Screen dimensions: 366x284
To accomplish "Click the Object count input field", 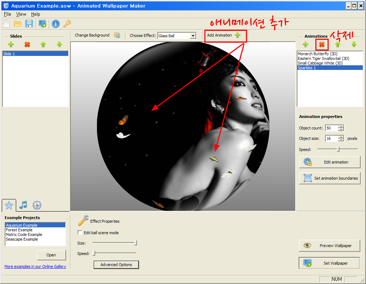I will pyautogui.click(x=332, y=128).
